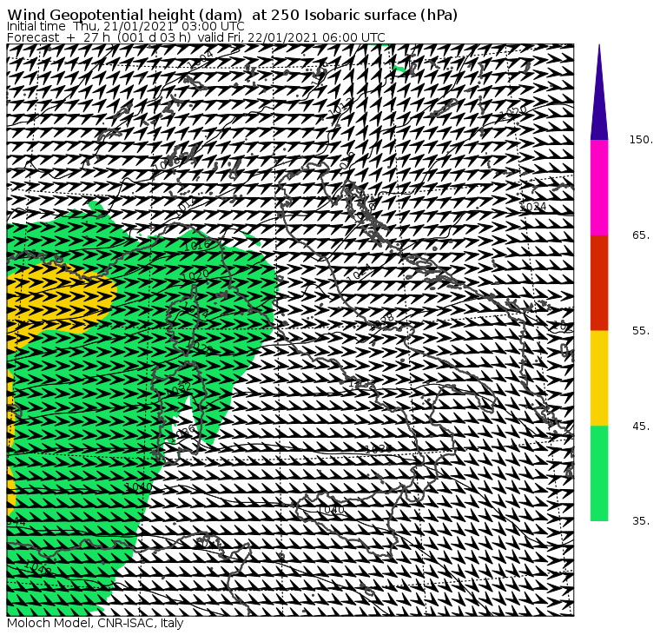Screen dimensions: 660x635
Task: Click the 1048 contour label in the lower left
Action: pyautogui.click(x=39, y=567)
